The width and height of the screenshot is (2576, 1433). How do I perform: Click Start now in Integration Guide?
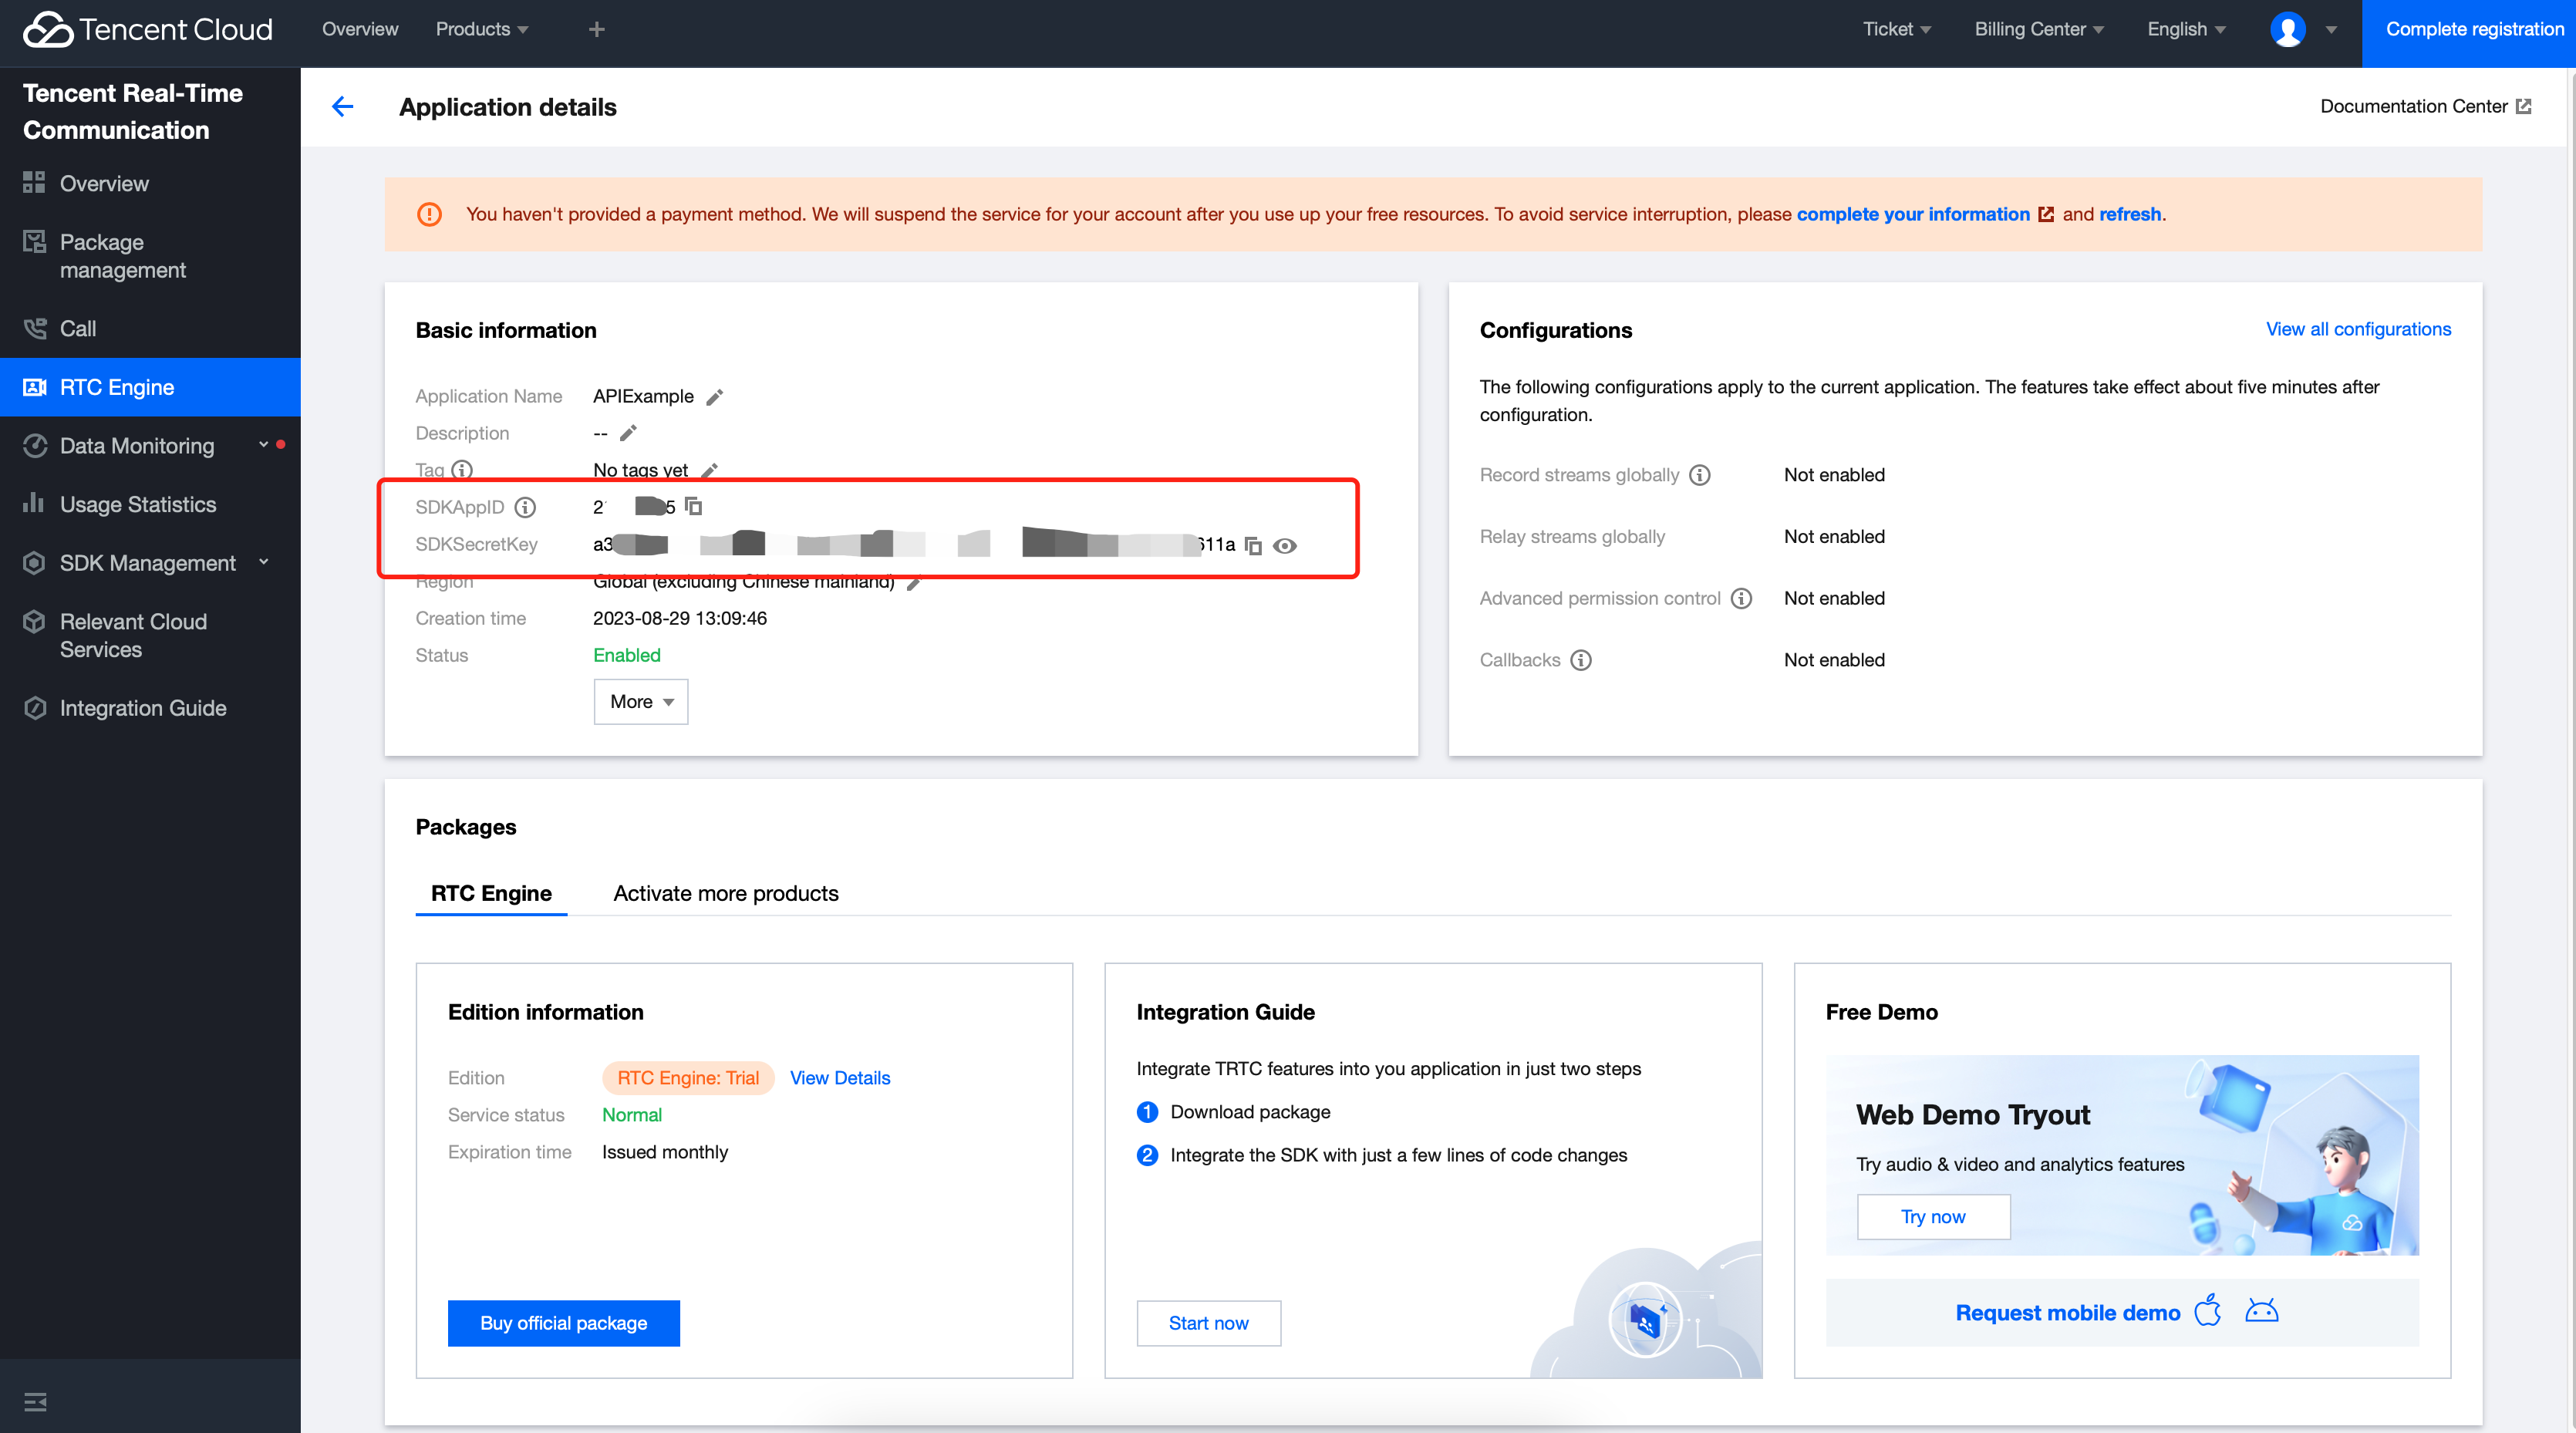(1209, 1323)
